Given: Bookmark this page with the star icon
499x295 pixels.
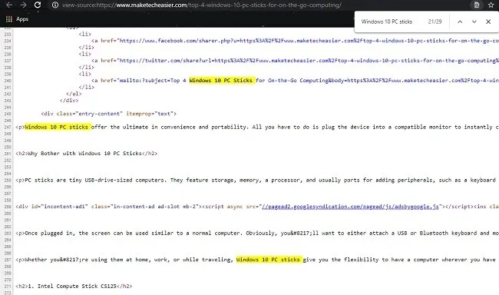Looking at the screenshot, I should pyautogui.click(x=491, y=5).
